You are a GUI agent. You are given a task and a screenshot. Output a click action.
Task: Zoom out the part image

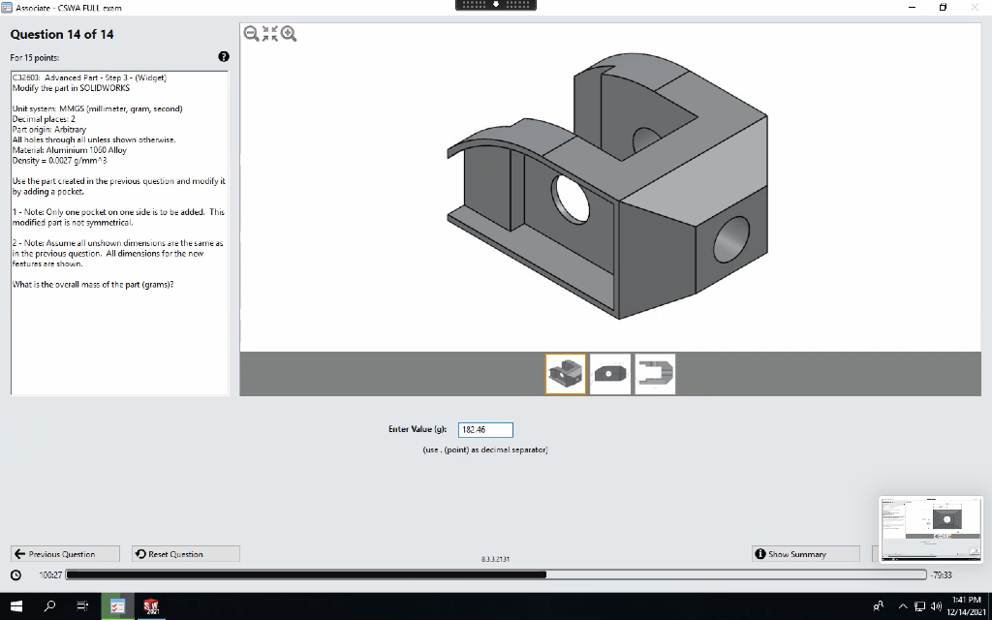coord(251,34)
